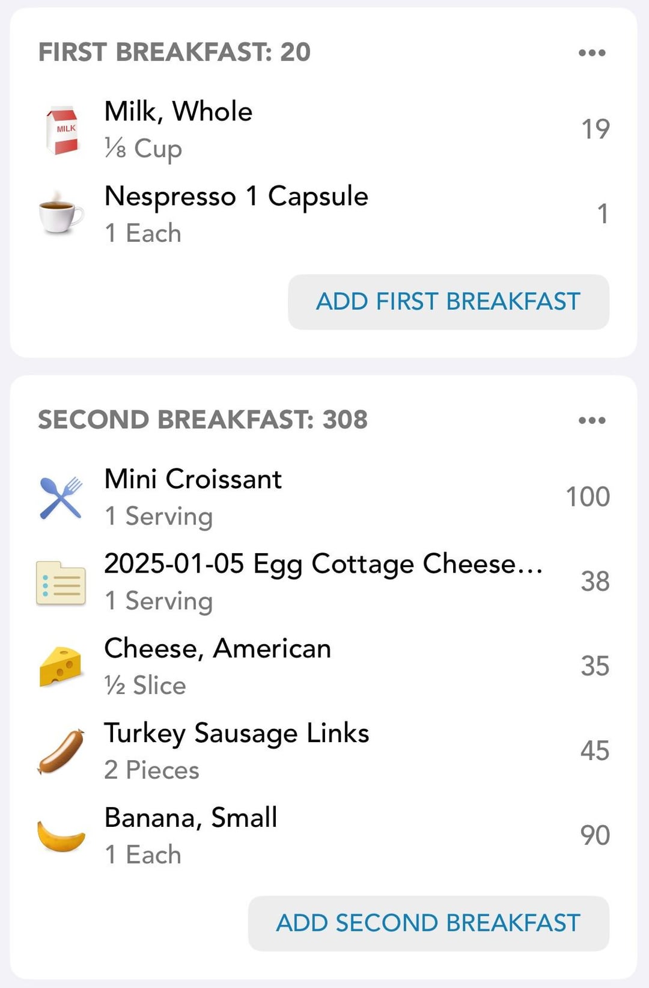The image size is (649, 988).
Task: Click ADD SECOND BREAKFAST button
Action: point(428,923)
